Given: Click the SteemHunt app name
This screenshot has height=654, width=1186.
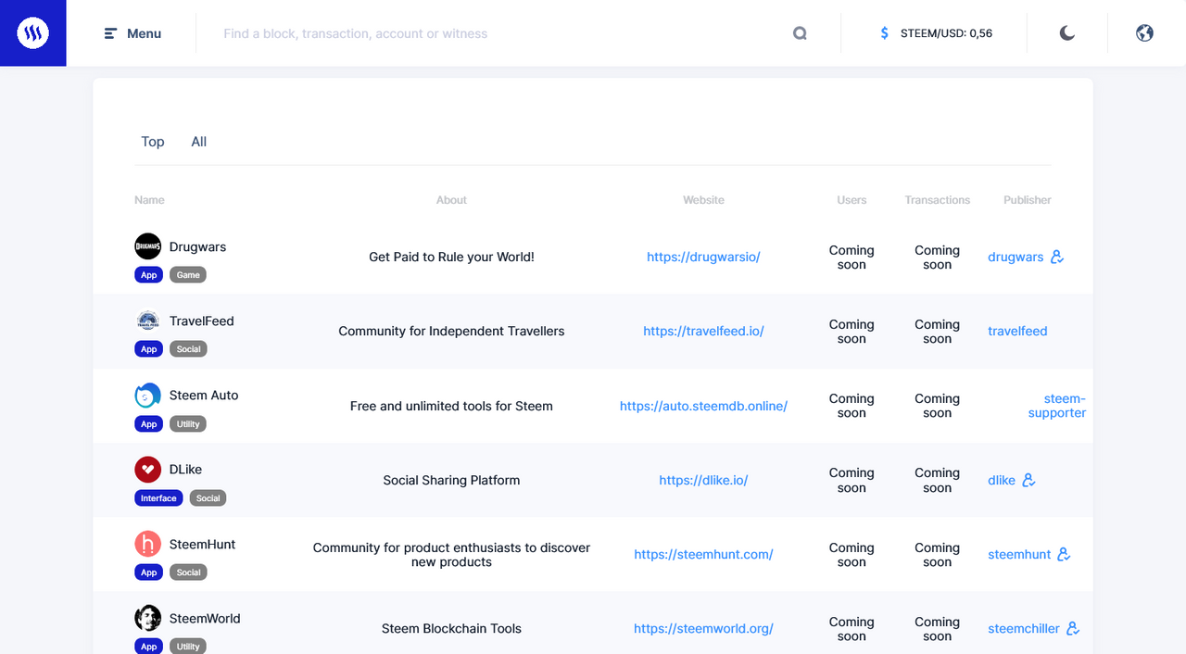Looking at the screenshot, I should pos(202,545).
